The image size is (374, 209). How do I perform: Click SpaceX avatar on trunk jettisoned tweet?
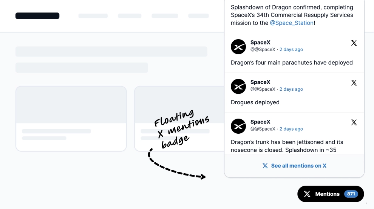click(238, 126)
